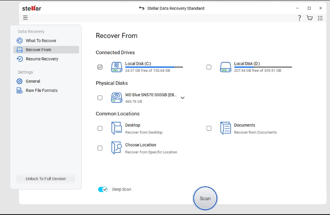Check the Desktop location checkbox
Image resolution: width=330 pixels, height=215 pixels.
(x=100, y=128)
